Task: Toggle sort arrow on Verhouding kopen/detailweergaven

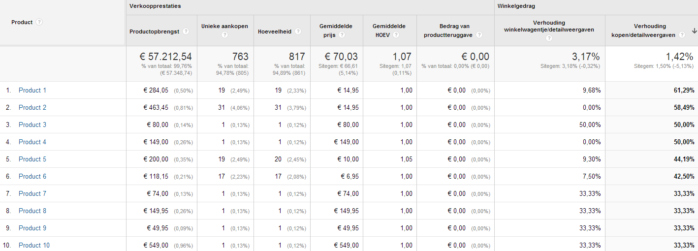Action: click(x=694, y=31)
